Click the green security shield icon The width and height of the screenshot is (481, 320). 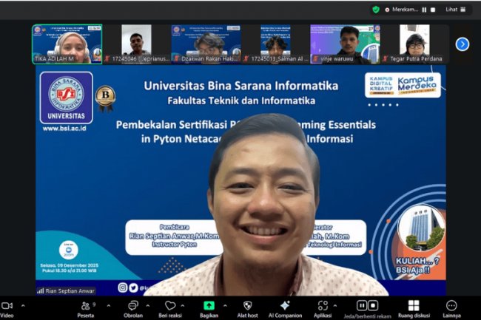(x=376, y=10)
